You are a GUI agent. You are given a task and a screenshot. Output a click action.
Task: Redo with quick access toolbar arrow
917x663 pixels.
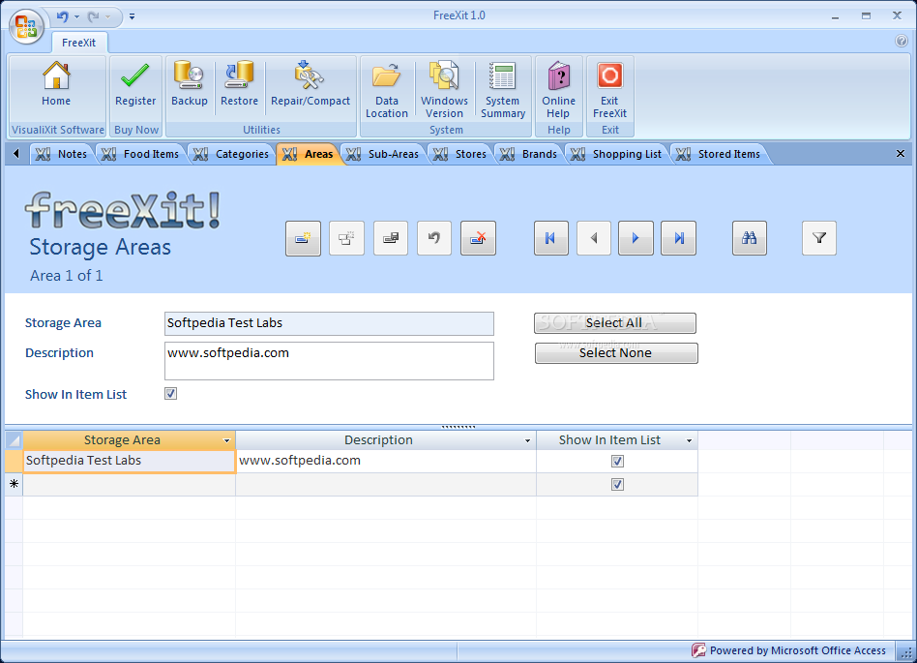coord(93,16)
